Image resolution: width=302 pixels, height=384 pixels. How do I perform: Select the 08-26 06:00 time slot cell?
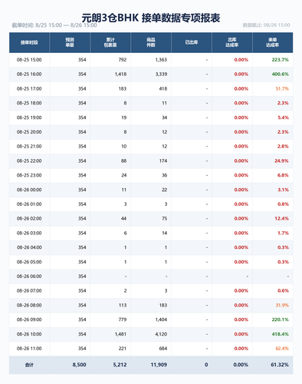coord(29,276)
